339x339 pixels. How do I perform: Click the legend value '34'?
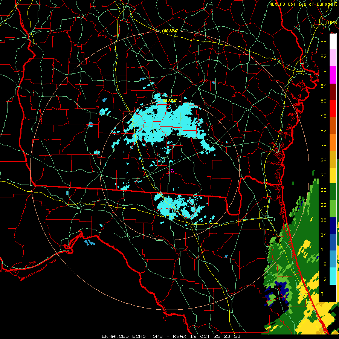tap(324, 160)
